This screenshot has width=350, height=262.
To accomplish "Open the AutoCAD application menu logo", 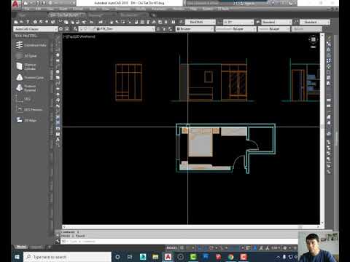I will pyautogui.click(x=15, y=4).
